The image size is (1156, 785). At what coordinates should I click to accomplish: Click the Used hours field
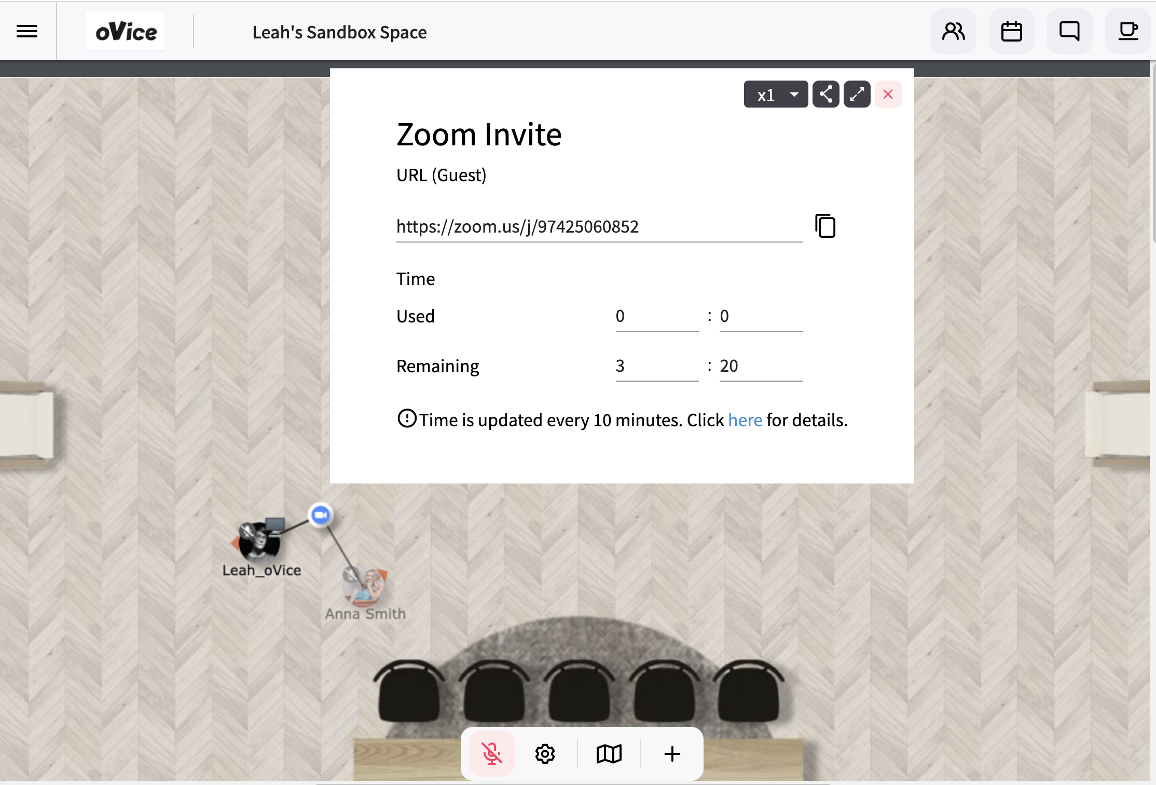(657, 316)
